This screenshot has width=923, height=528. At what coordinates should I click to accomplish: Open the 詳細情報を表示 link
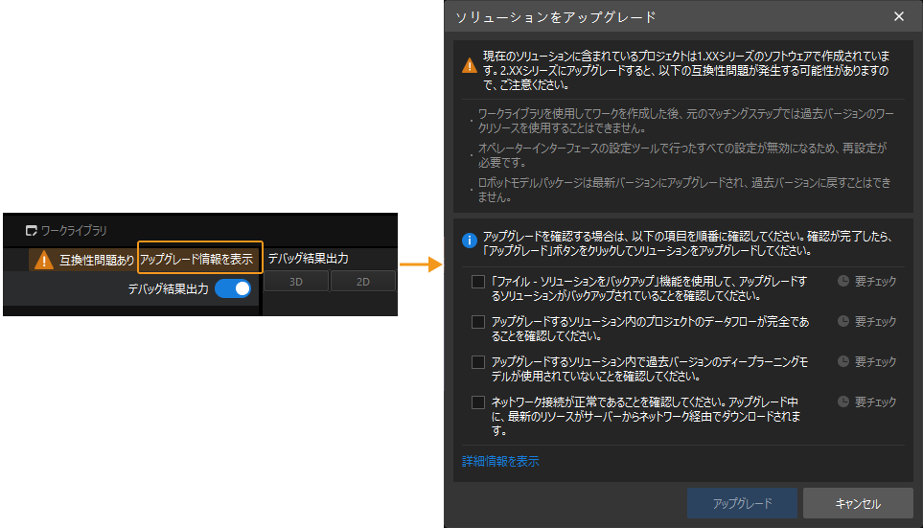click(x=500, y=462)
